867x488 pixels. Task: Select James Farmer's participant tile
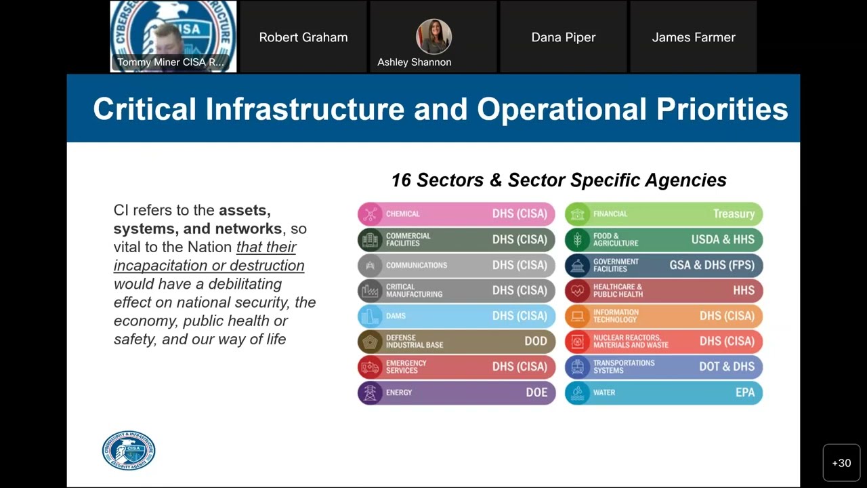click(694, 37)
